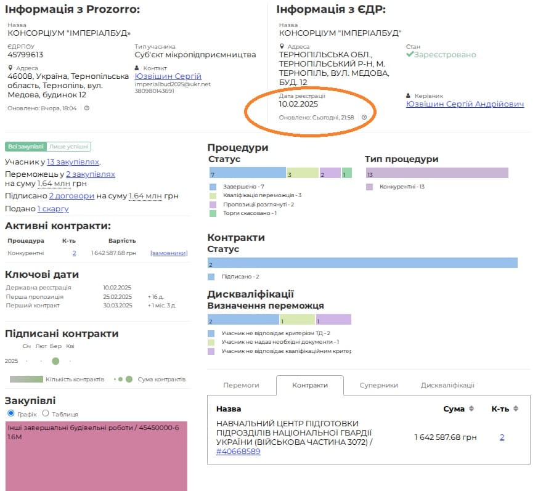Click help icon beside Prozorro update time

tap(87, 108)
